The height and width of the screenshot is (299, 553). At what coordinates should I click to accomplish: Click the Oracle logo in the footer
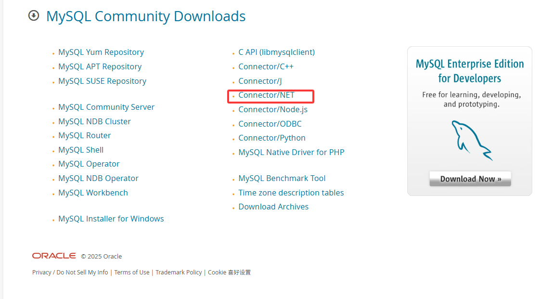coord(54,256)
